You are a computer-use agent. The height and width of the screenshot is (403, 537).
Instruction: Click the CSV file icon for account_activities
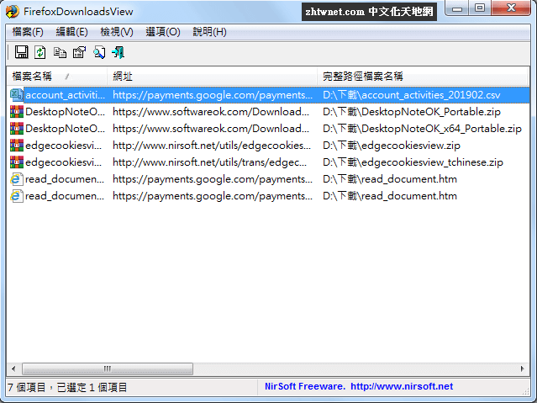pos(17,95)
